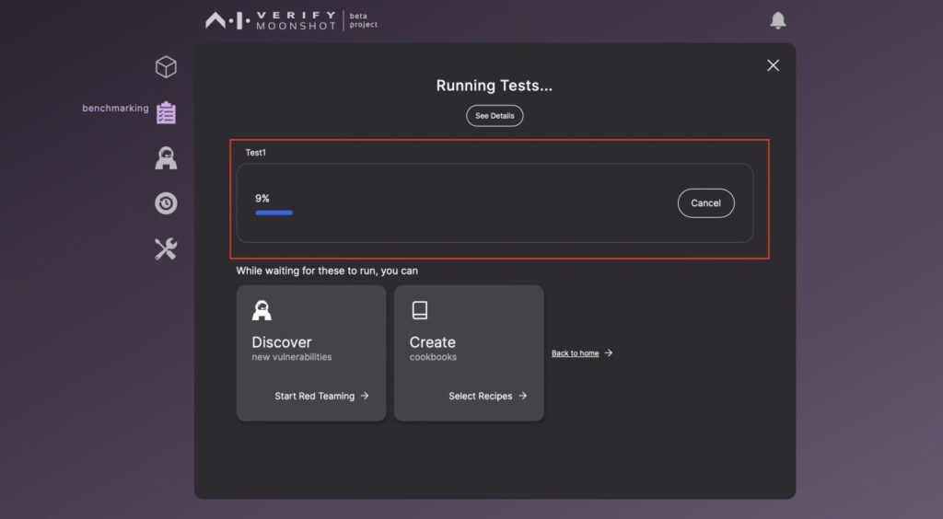The image size is (943, 519).
Task: Click the book icon on Create card
Action: (x=419, y=310)
